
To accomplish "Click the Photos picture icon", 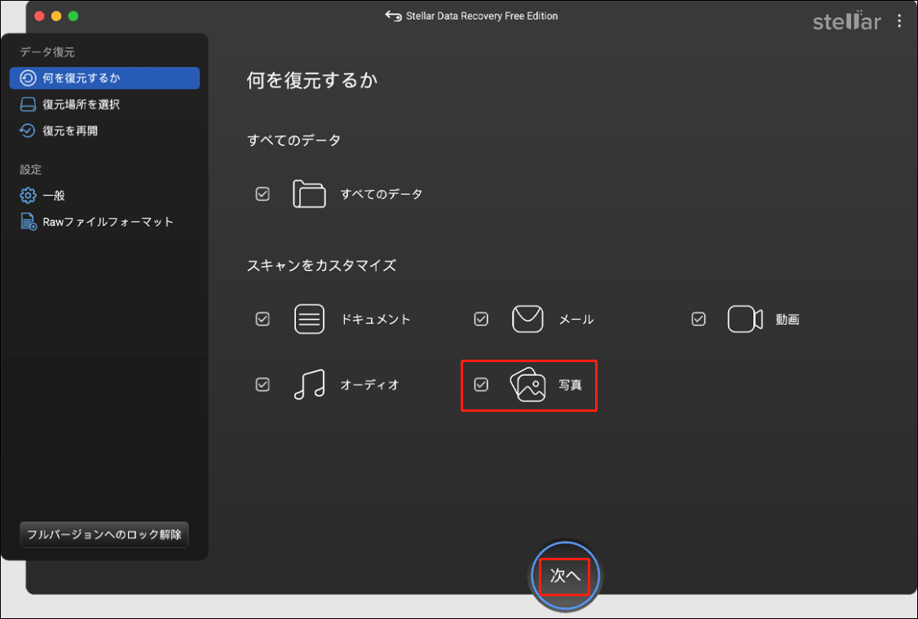I will (527, 385).
